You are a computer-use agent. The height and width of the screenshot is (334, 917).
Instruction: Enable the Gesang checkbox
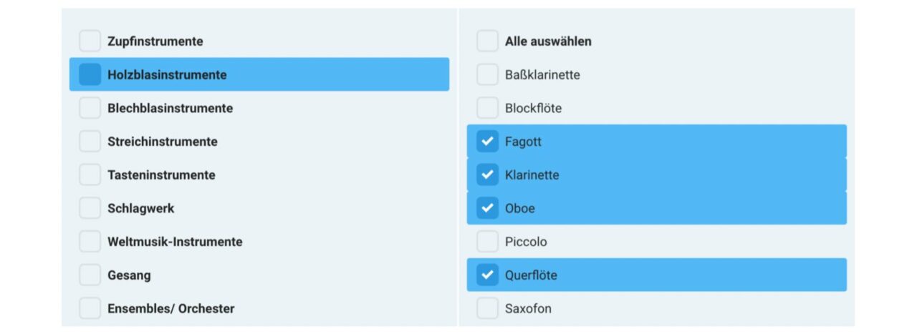pyautogui.click(x=90, y=275)
